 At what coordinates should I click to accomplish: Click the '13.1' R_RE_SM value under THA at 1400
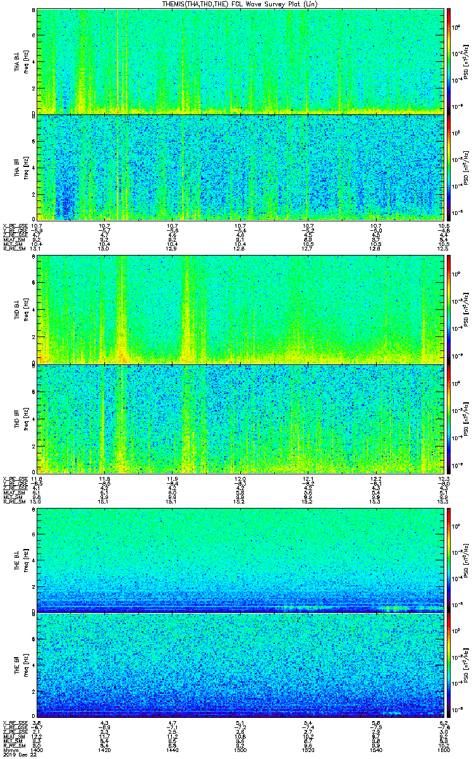point(37,248)
